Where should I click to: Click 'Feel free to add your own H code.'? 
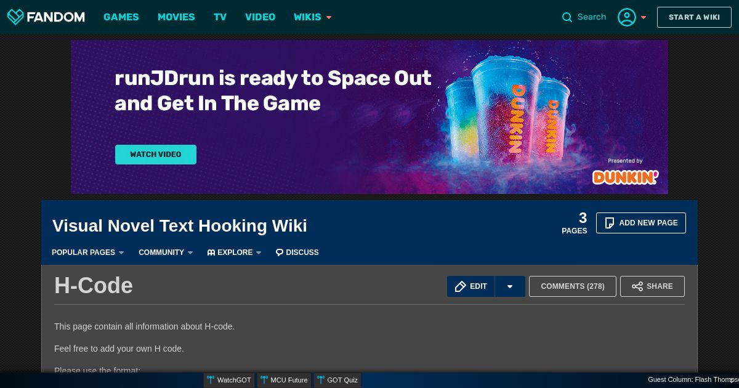[x=119, y=349]
